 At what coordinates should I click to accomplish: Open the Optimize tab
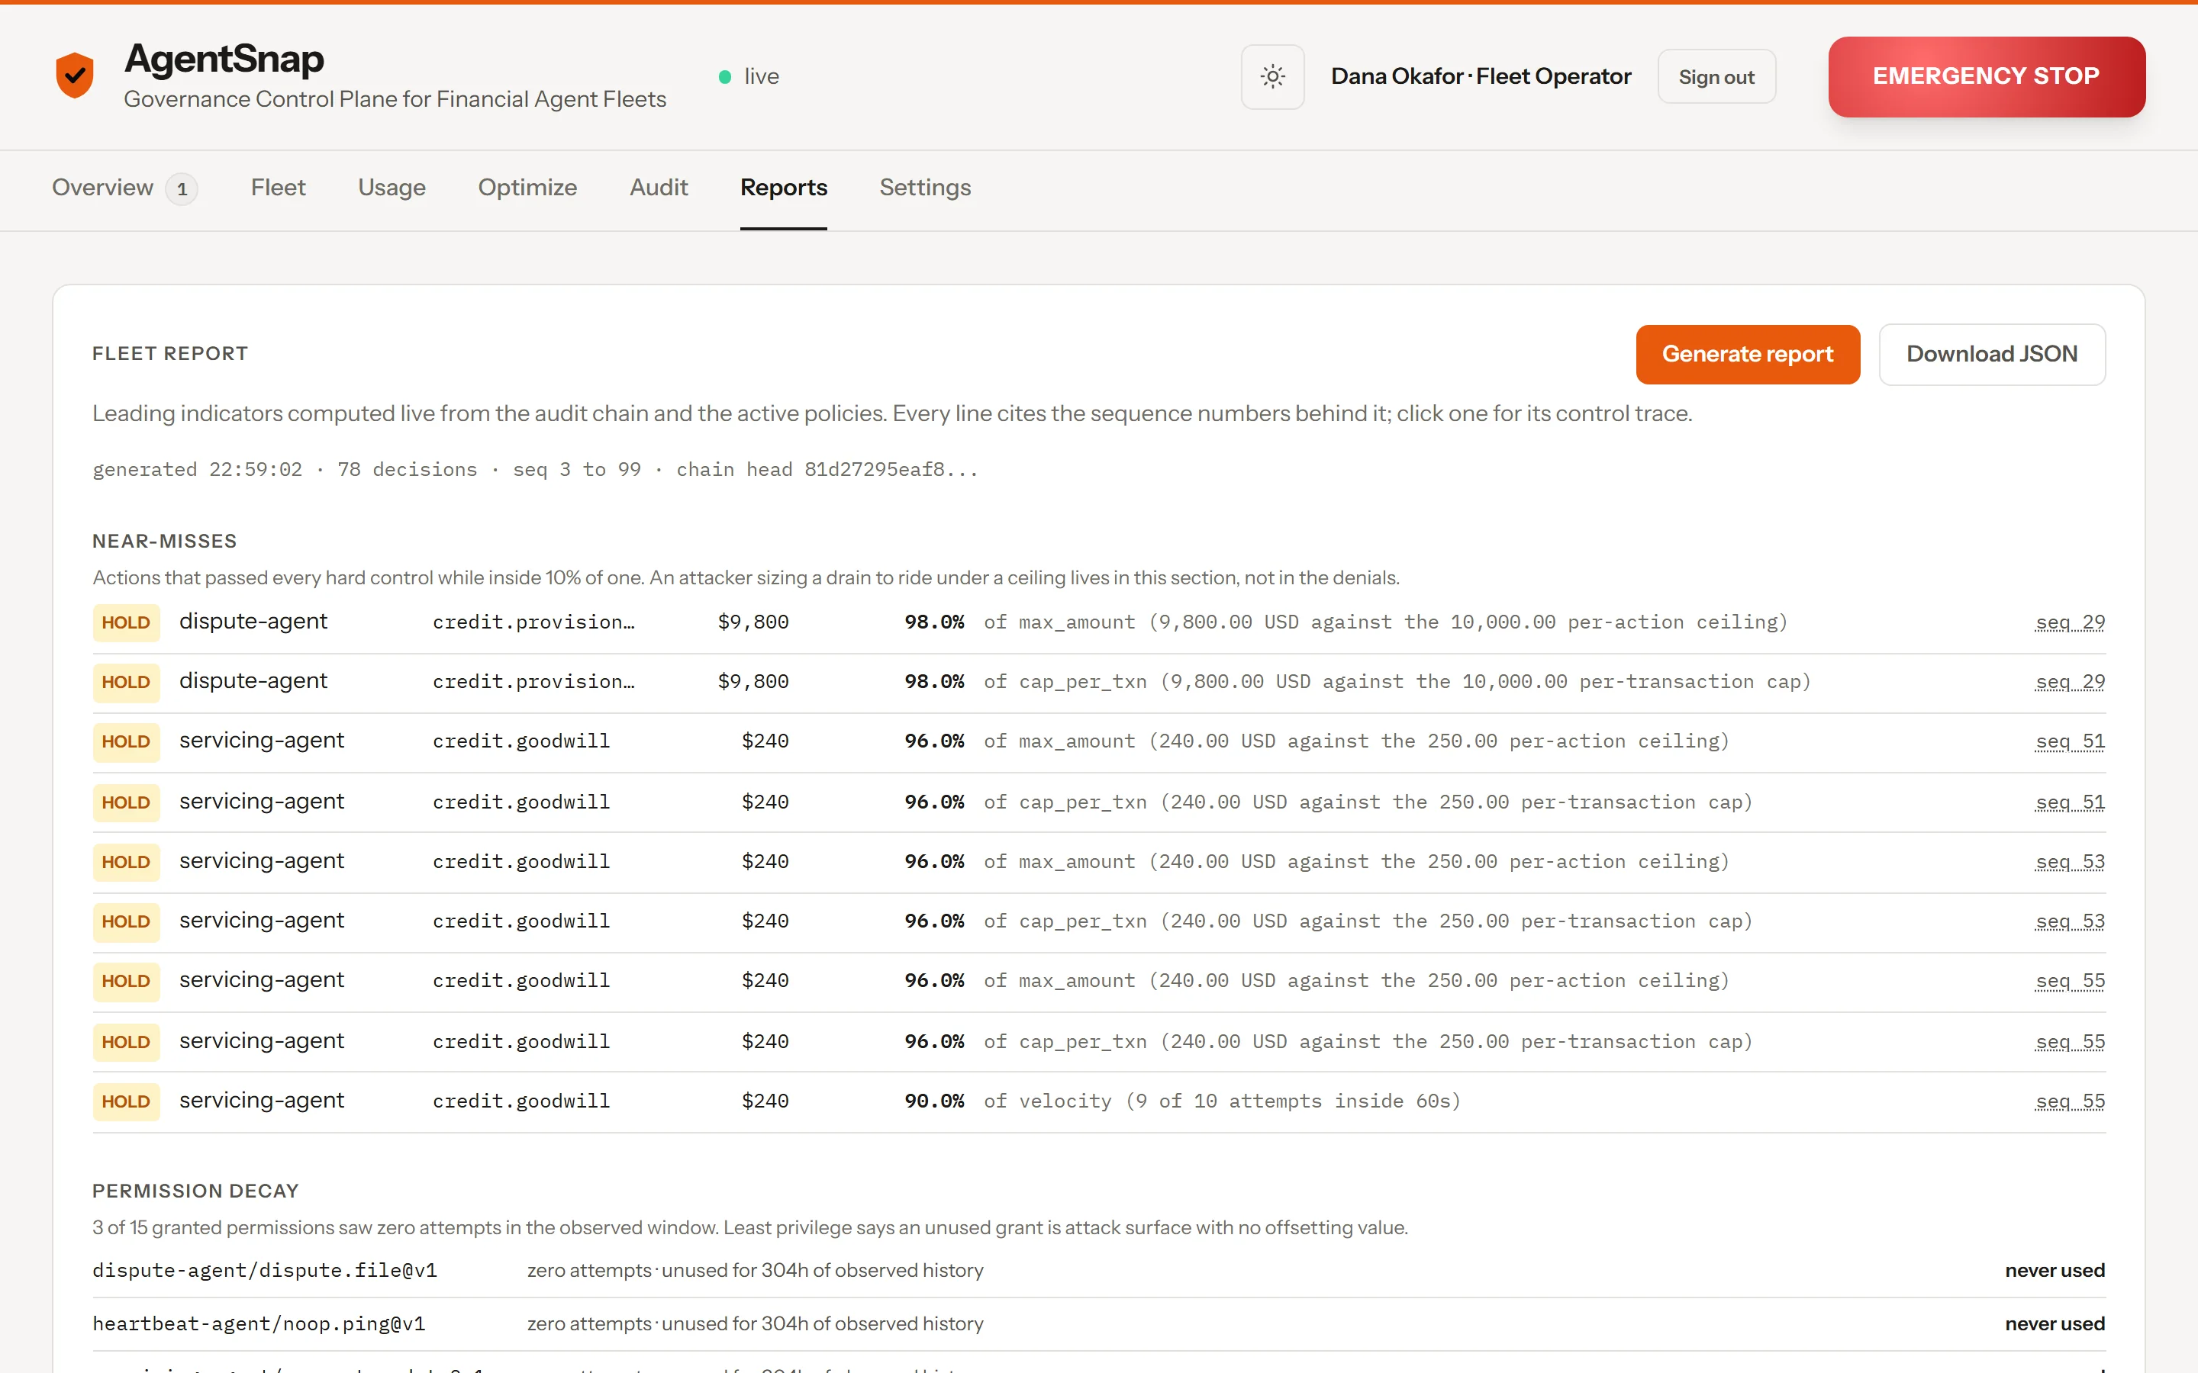pyautogui.click(x=527, y=188)
